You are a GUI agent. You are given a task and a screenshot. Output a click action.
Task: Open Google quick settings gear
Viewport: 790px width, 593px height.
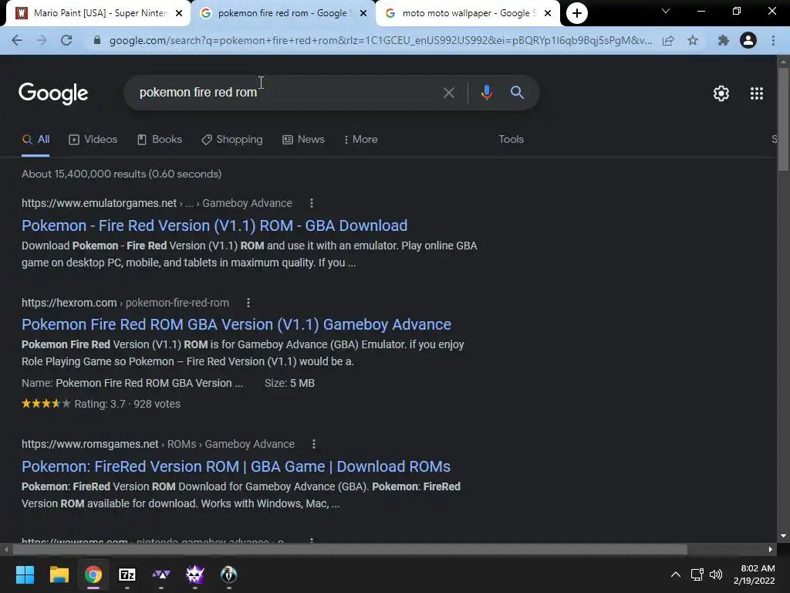[x=721, y=93]
